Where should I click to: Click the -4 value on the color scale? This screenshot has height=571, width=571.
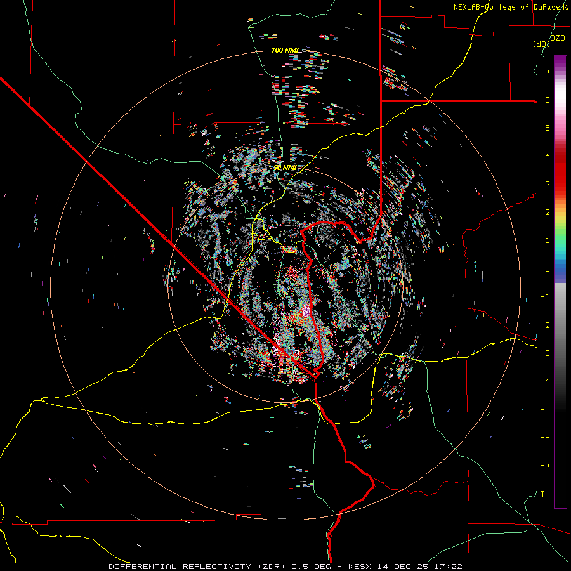pyautogui.click(x=545, y=381)
